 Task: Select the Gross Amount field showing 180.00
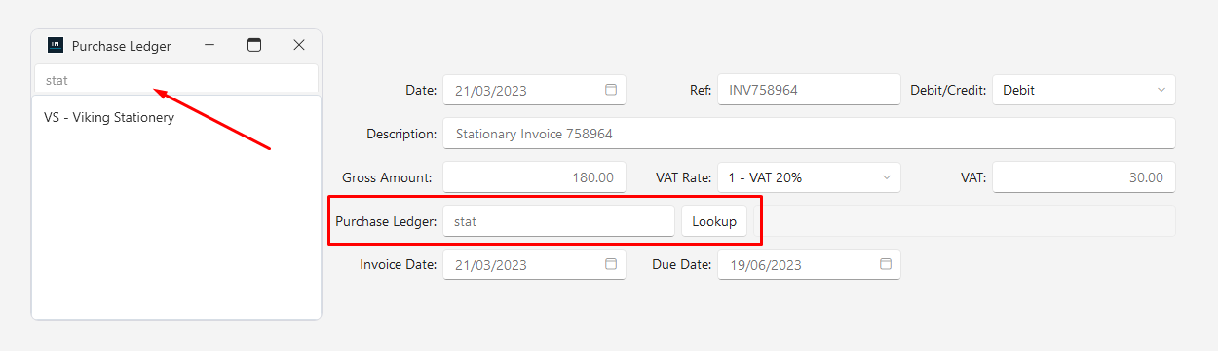click(534, 177)
